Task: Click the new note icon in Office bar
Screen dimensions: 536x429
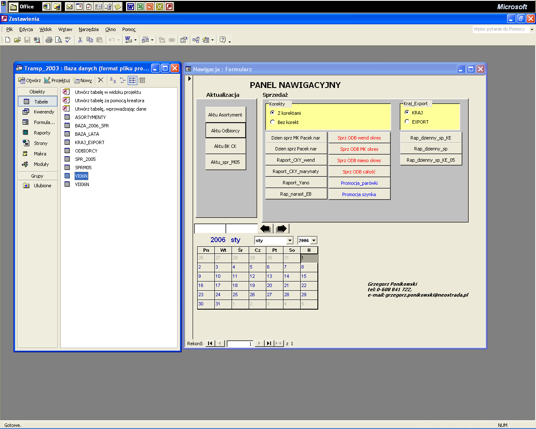Action: click(x=118, y=7)
